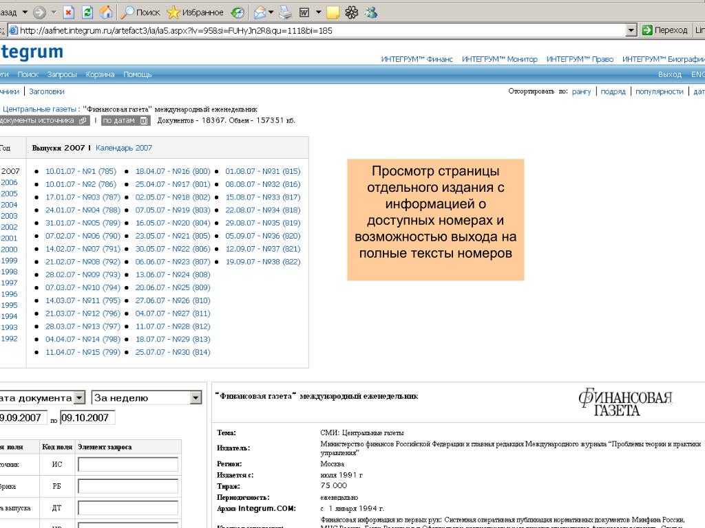This screenshot has width=705, height=528.
Task: Open issue 07.02.07 - №06 (790)
Action: (x=83, y=236)
